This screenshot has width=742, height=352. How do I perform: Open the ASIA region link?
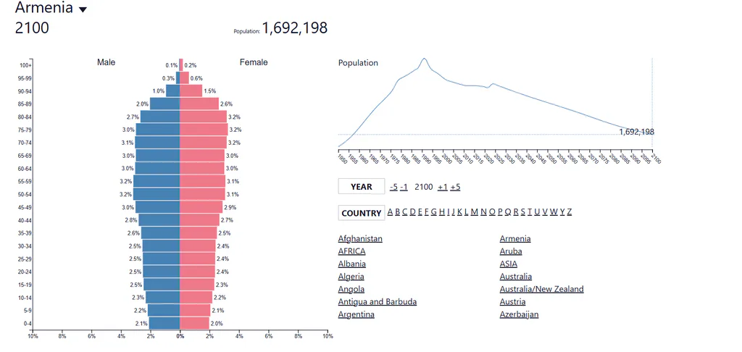[x=508, y=264]
